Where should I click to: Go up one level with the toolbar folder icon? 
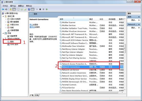pyautogui.click(x=11, y=9)
